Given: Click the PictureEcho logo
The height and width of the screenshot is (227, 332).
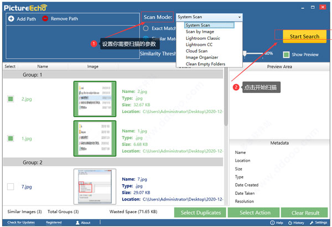Looking at the screenshot, I should 25,8.
